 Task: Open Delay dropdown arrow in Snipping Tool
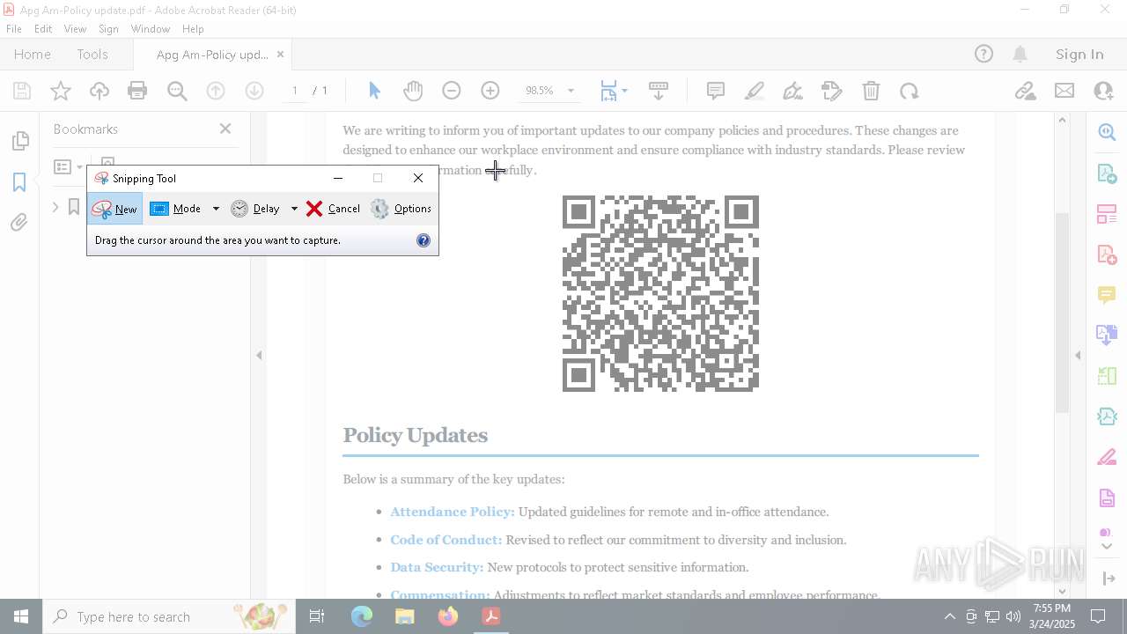click(294, 209)
